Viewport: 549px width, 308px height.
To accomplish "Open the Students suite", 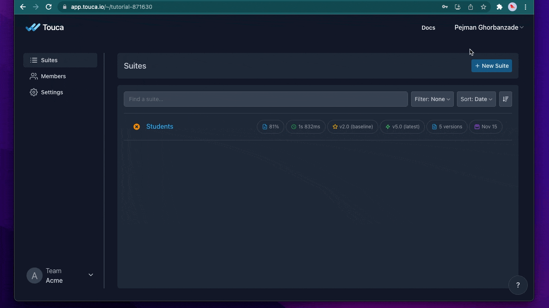I will coord(160,126).
